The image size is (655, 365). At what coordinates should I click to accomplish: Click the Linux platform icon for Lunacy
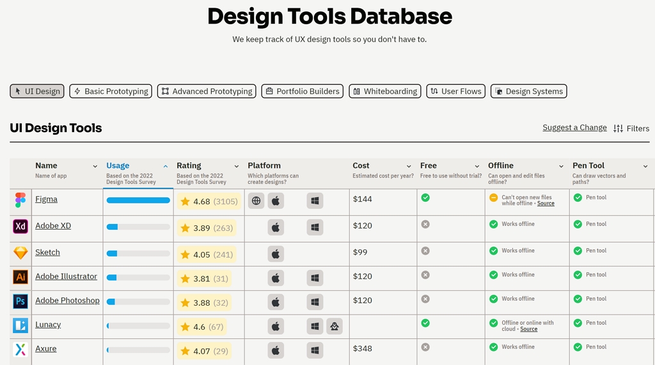pos(335,327)
